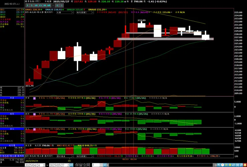Select the 1-minute timeframe button
Viewport: 247px width, 167px height.
coord(27,5)
